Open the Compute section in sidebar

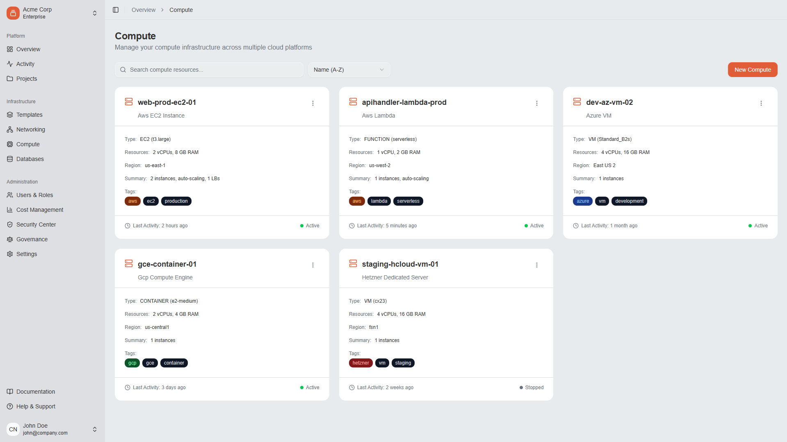[28, 144]
